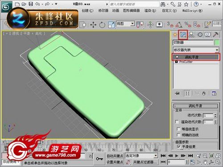This screenshot has height=167, width=223.
Task: Enable the 明确的法线 checkbox
Action: [x=178, y=135]
